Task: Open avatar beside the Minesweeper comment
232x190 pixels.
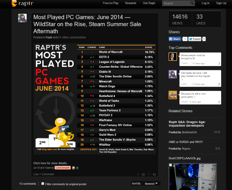Action: [x=173, y=57]
